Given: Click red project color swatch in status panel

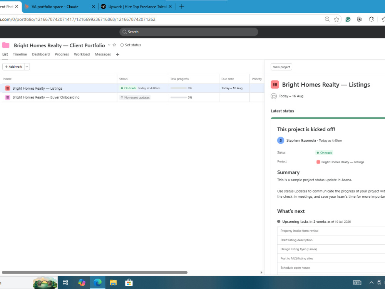Looking at the screenshot, I should click(318, 162).
